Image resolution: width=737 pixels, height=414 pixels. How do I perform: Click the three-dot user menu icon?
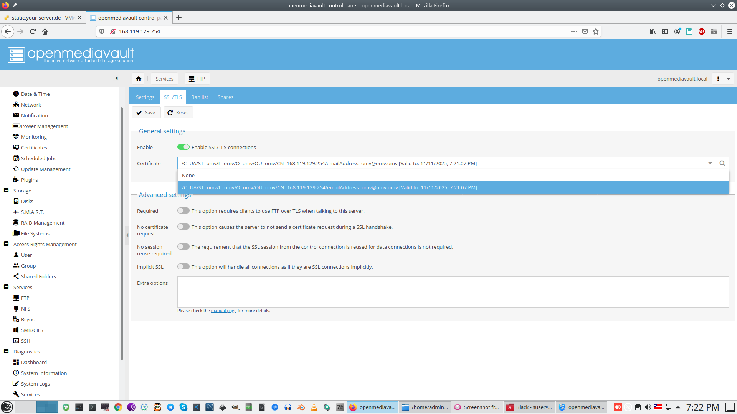click(718, 79)
